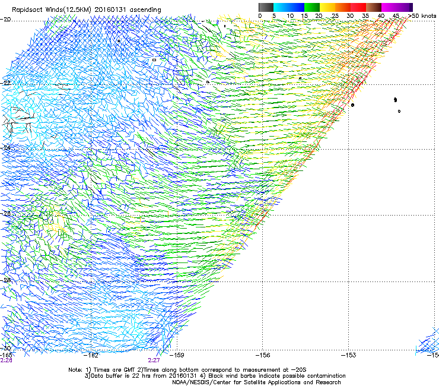This screenshot has height=386, width=439.
Task: Click the -156 longitude axis label
Action: click(x=263, y=355)
